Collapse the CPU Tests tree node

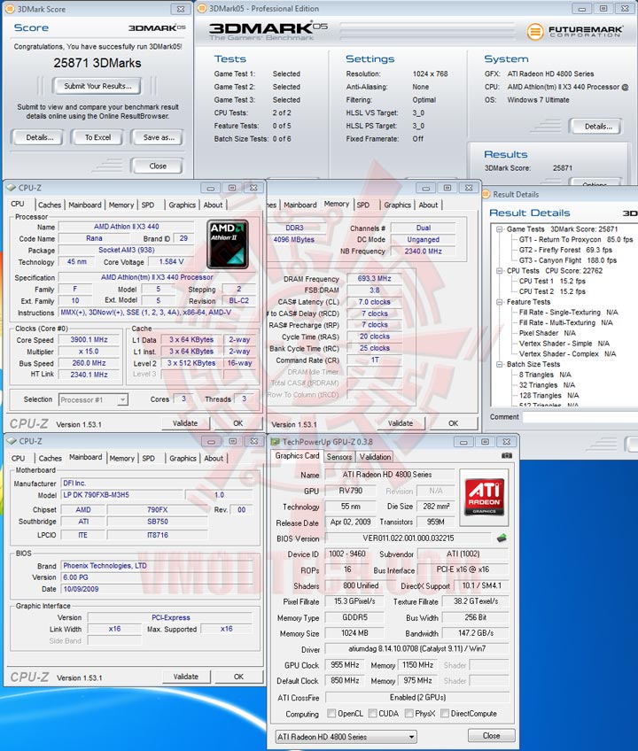(x=500, y=271)
